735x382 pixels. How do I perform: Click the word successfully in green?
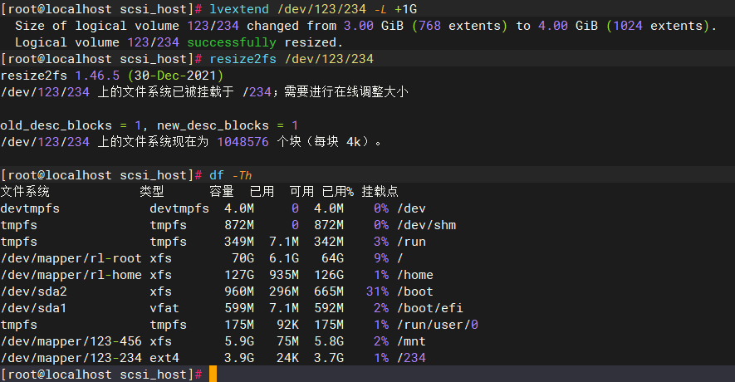point(232,42)
